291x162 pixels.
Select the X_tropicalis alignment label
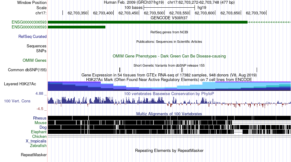point(36,141)
